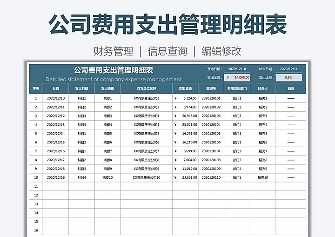Click amount cell 8,699.00
Screen dimensions: 335x237
tap(185, 151)
